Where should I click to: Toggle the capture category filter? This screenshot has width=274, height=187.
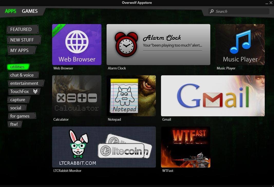(x=17, y=99)
